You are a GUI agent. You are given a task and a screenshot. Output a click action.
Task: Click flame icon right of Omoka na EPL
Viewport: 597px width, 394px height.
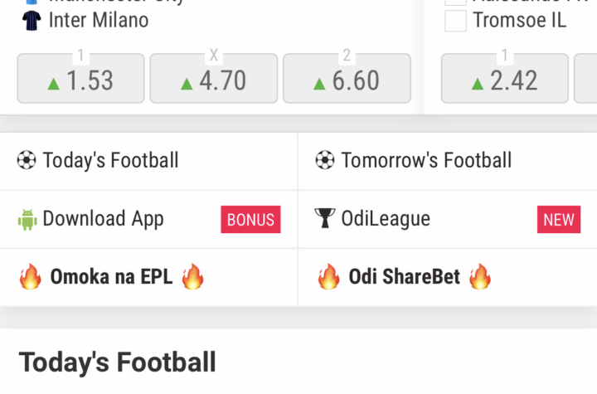click(x=192, y=277)
